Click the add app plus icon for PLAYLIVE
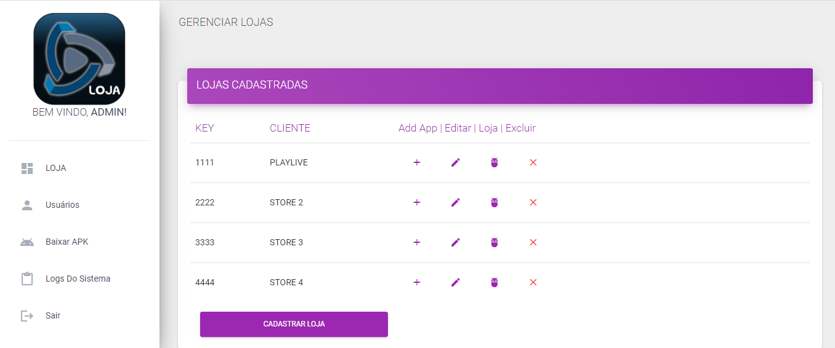Viewport: 835px width, 348px height. [x=417, y=162]
